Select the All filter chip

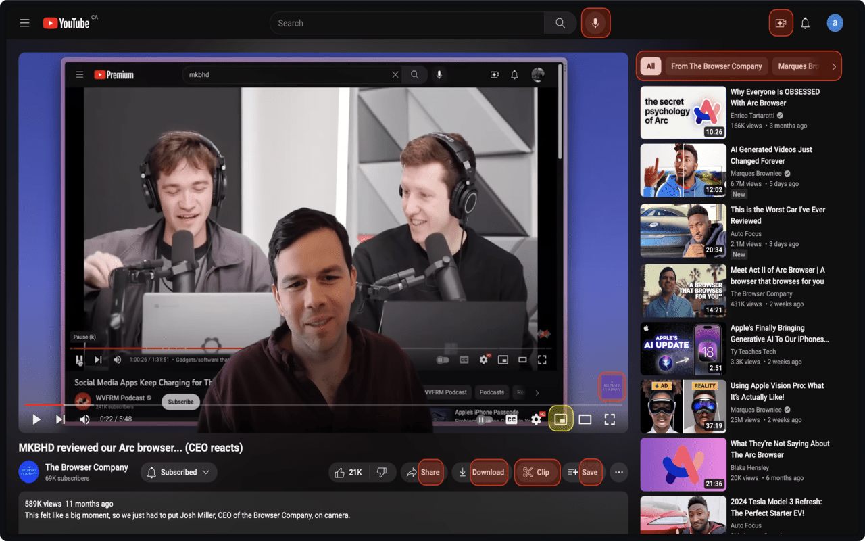(651, 66)
